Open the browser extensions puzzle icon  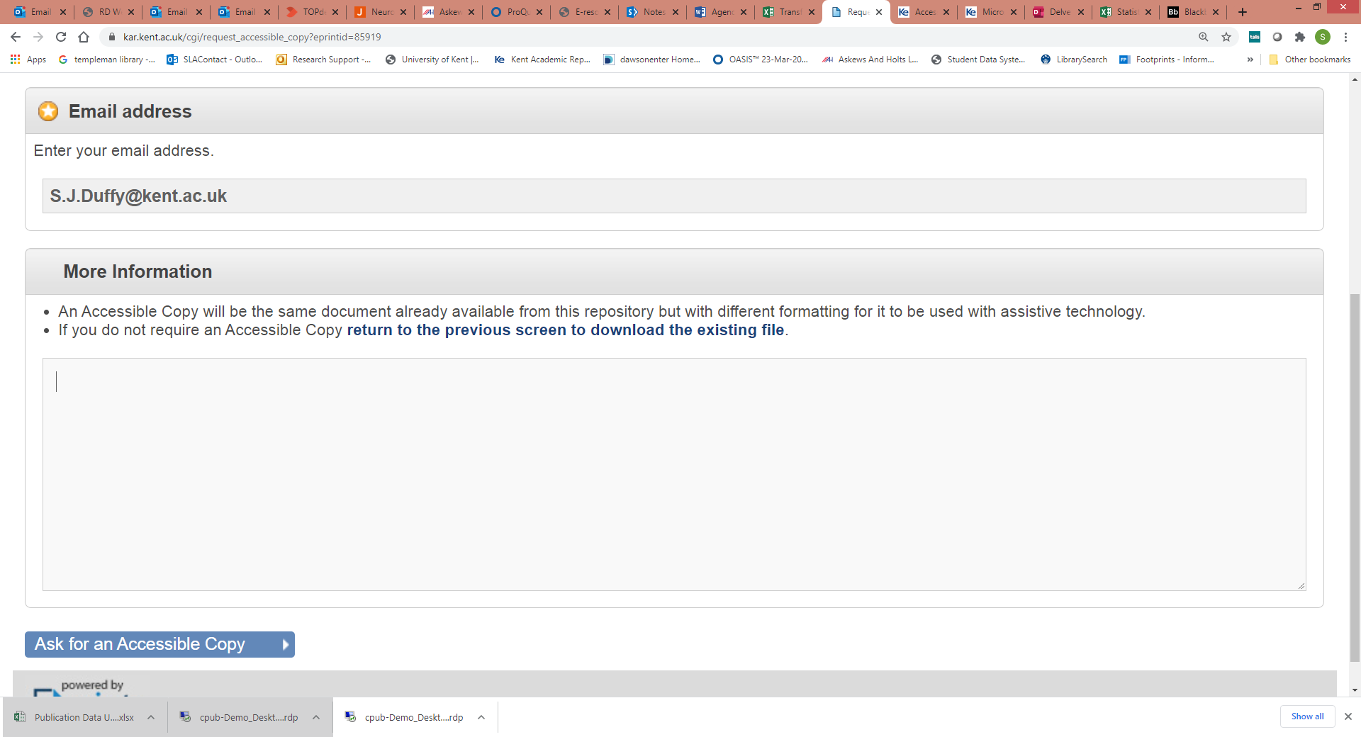click(1299, 37)
